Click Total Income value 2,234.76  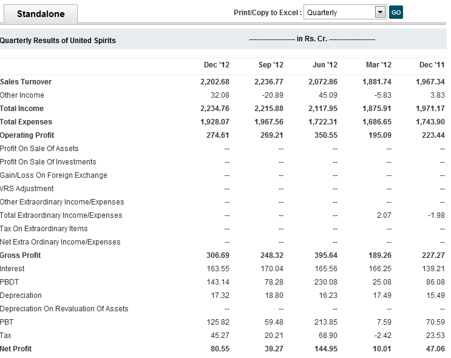coord(215,109)
